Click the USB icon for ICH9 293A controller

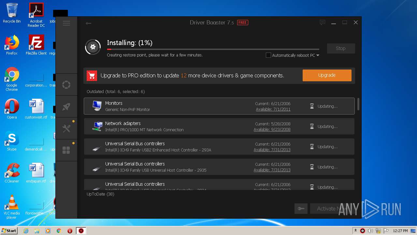click(x=97, y=148)
